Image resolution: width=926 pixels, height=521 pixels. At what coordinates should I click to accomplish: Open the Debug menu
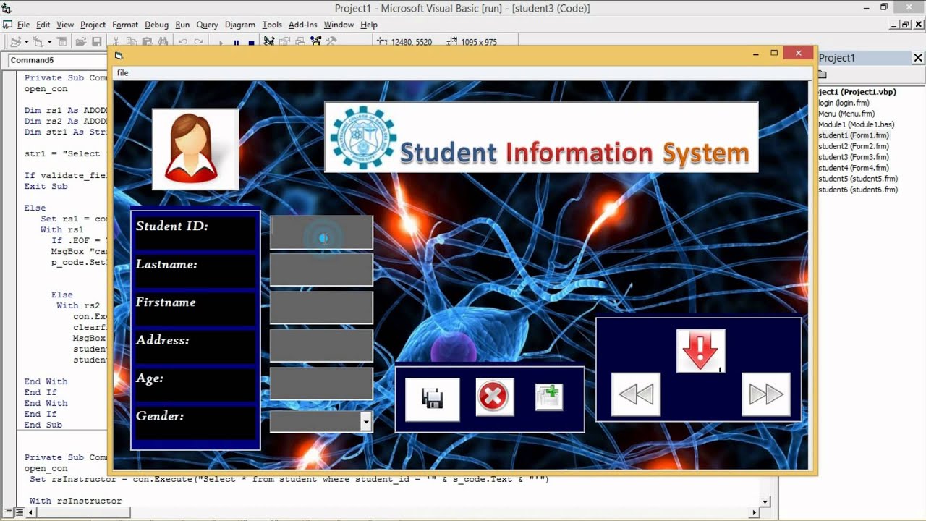(156, 25)
